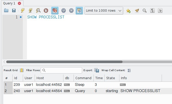Commit the transaction (checkmark icon)
This screenshot has height=104, width=172.
point(63,11)
